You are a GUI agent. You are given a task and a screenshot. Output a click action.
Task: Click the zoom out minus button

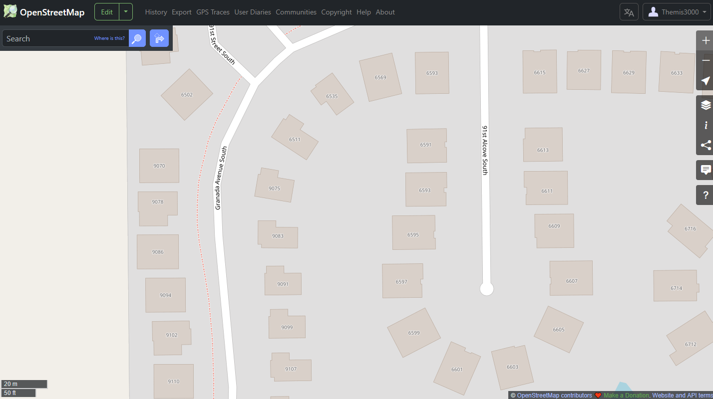coord(705,60)
